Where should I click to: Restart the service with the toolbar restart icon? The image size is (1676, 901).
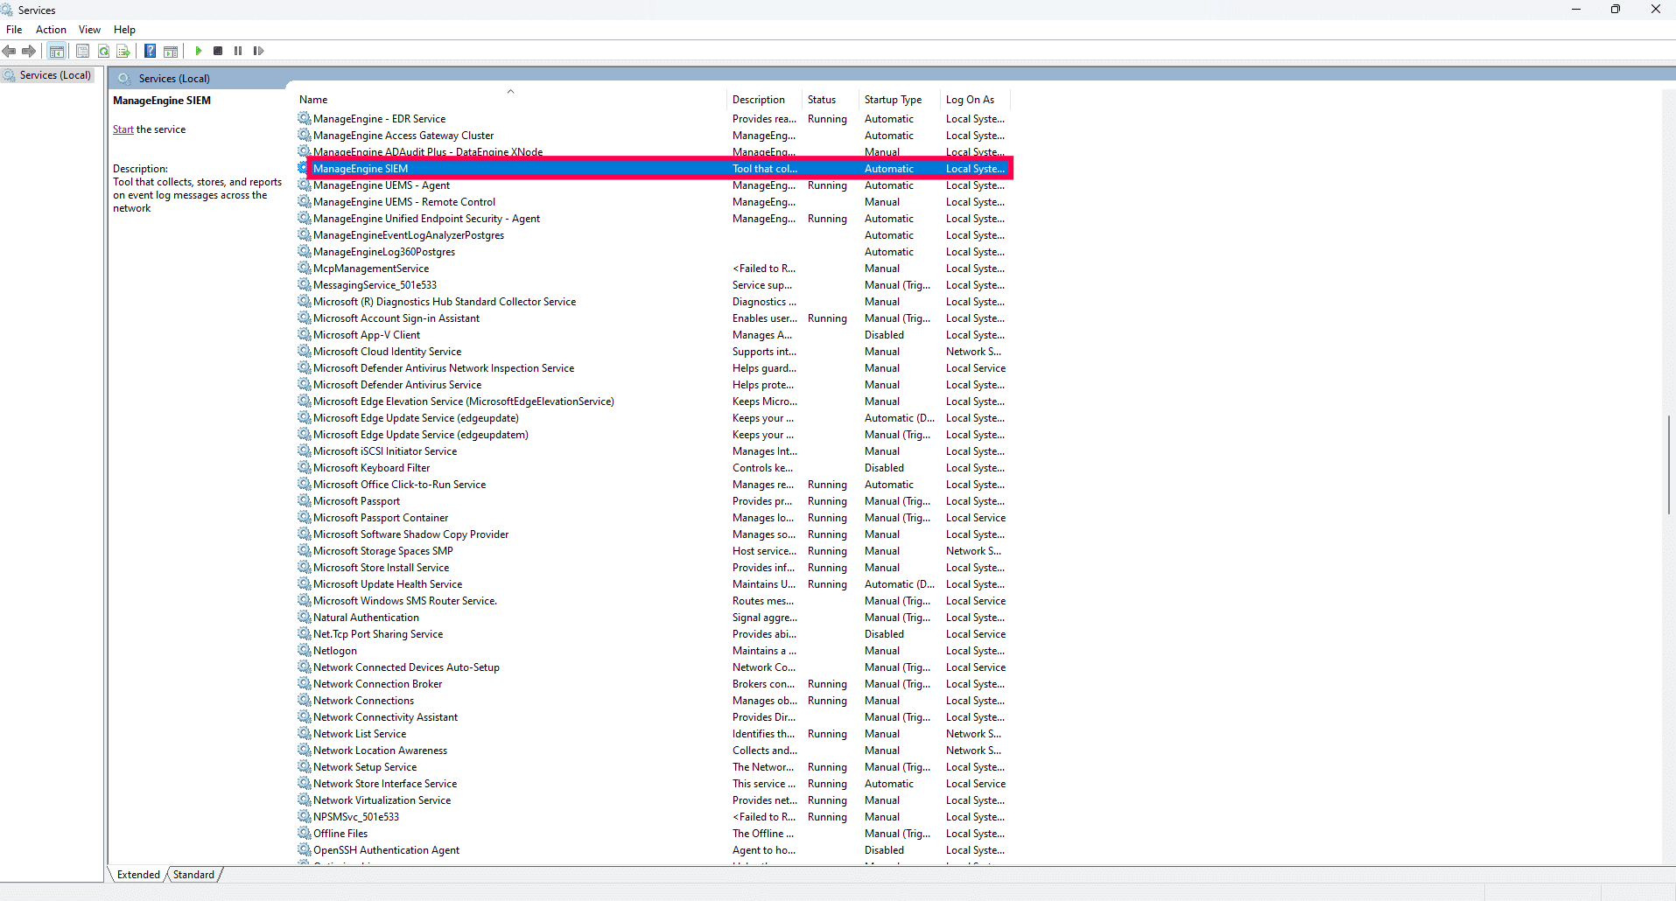[258, 51]
